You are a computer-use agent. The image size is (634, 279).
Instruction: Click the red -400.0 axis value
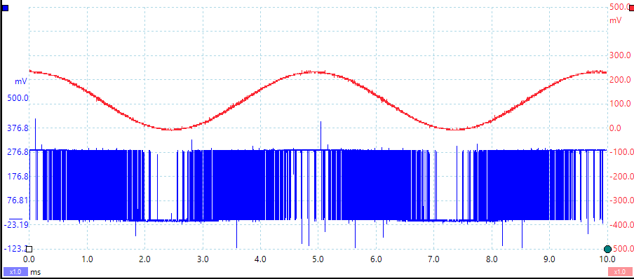tap(621, 224)
